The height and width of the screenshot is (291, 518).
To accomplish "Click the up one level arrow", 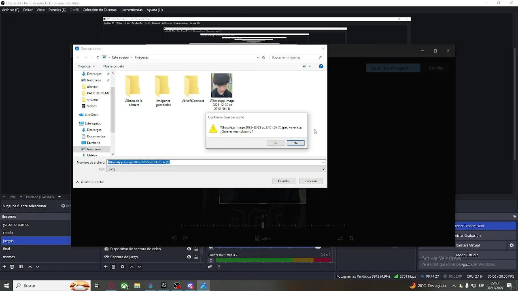I will (x=98, y=57).
